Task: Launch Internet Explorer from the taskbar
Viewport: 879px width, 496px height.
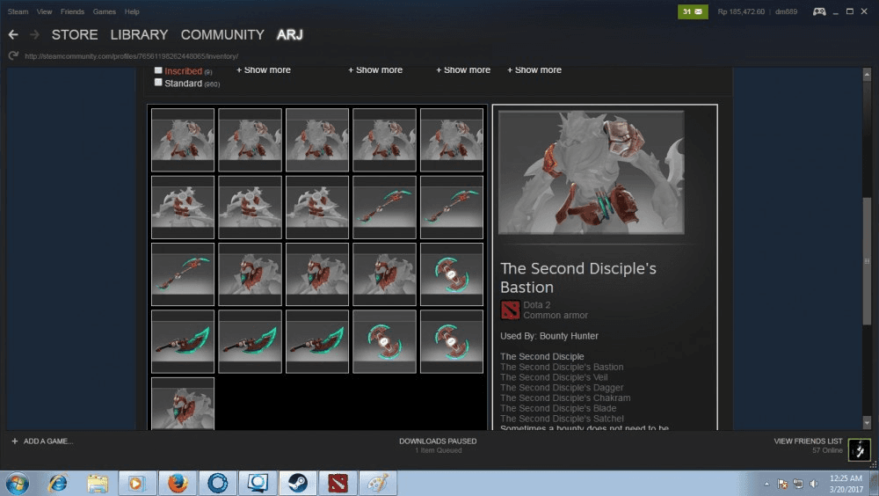Action: (x=57, y=484)
